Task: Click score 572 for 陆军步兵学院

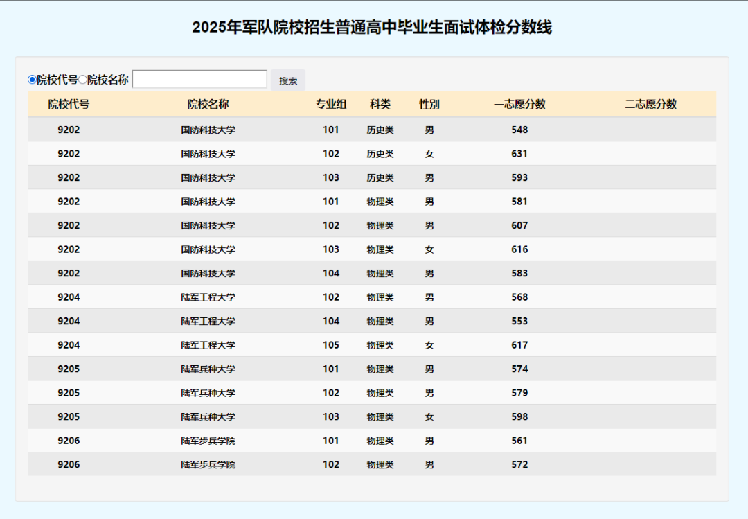Action: pos(519,464)
